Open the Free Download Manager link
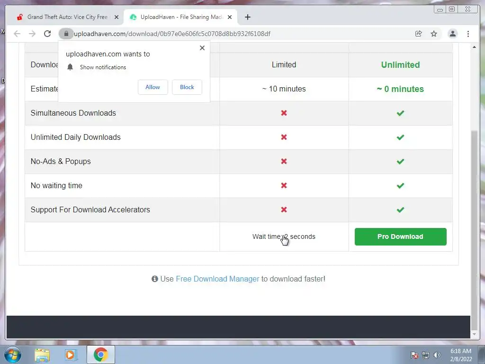The width and height of the screenshot is (485, 364). [217, 279]
